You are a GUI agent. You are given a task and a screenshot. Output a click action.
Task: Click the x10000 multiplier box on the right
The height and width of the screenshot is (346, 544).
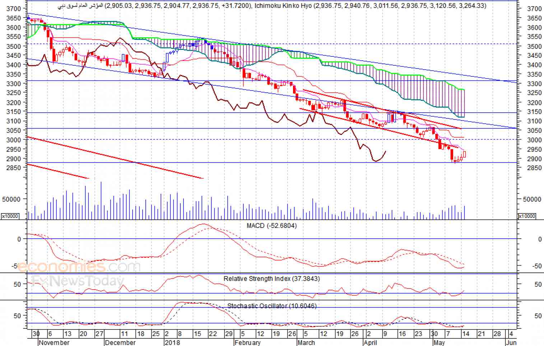(x=527, y=216)
